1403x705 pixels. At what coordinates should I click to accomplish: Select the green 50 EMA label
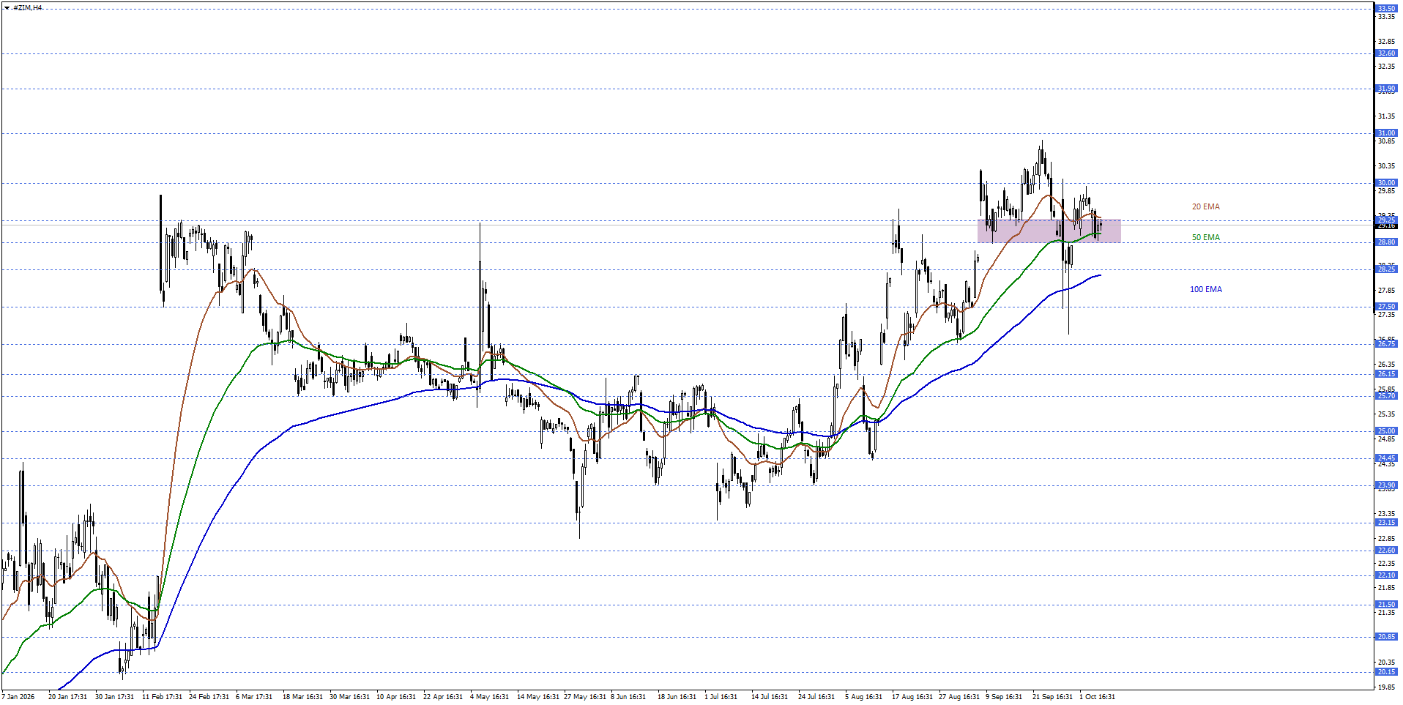[1205, 237]
